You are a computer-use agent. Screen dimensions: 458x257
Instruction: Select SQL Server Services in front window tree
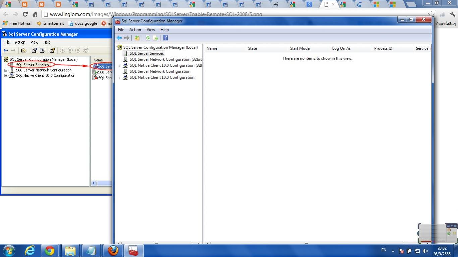click(x=147, y=53)
